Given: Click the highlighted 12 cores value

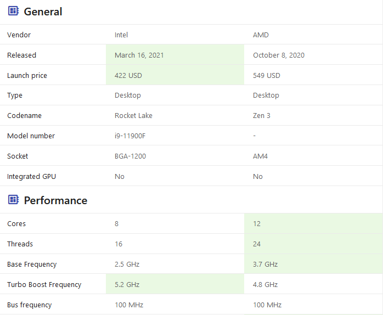Looking at the screenshot, I should click(x=257, y=224).
